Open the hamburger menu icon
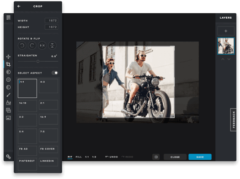 (x=8, y=17)
